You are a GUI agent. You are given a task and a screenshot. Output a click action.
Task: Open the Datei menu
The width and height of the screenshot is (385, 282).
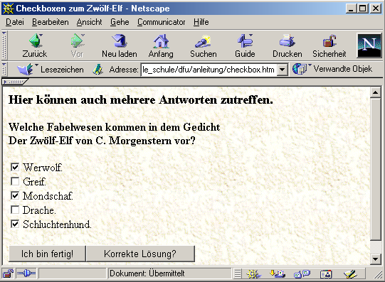(15, 22)
